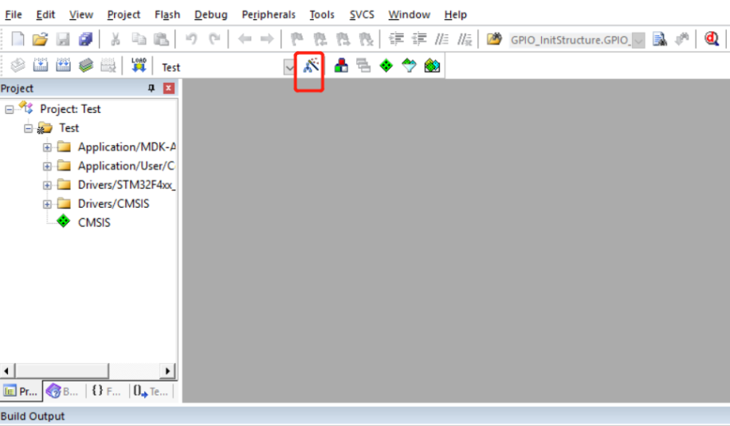Click the New file icon
Viewport: 730px width, 426px height.
[x=18, y=39]
